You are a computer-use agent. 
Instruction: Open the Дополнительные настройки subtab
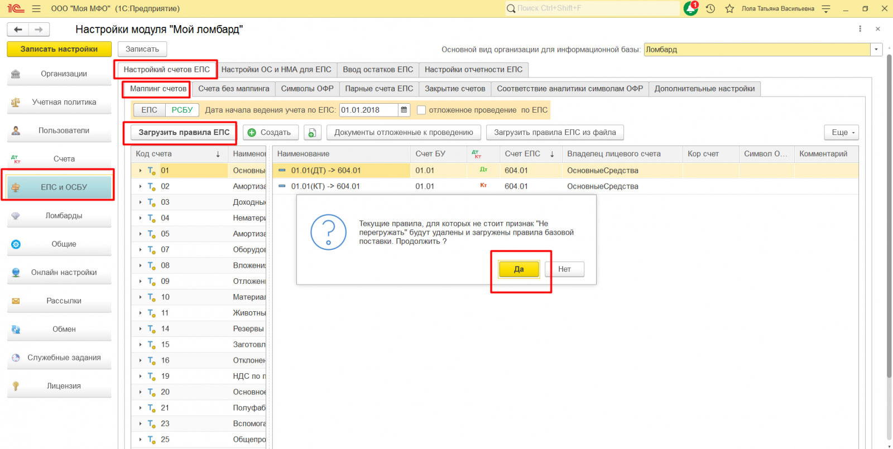pyautogui.click(x=704, y=89)
